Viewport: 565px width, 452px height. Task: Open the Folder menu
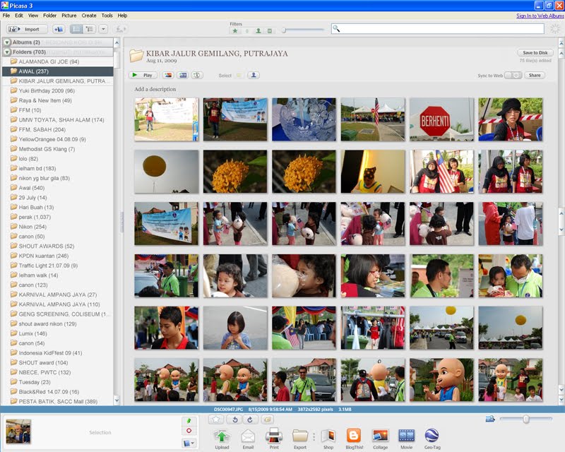(x=49, y=16)
